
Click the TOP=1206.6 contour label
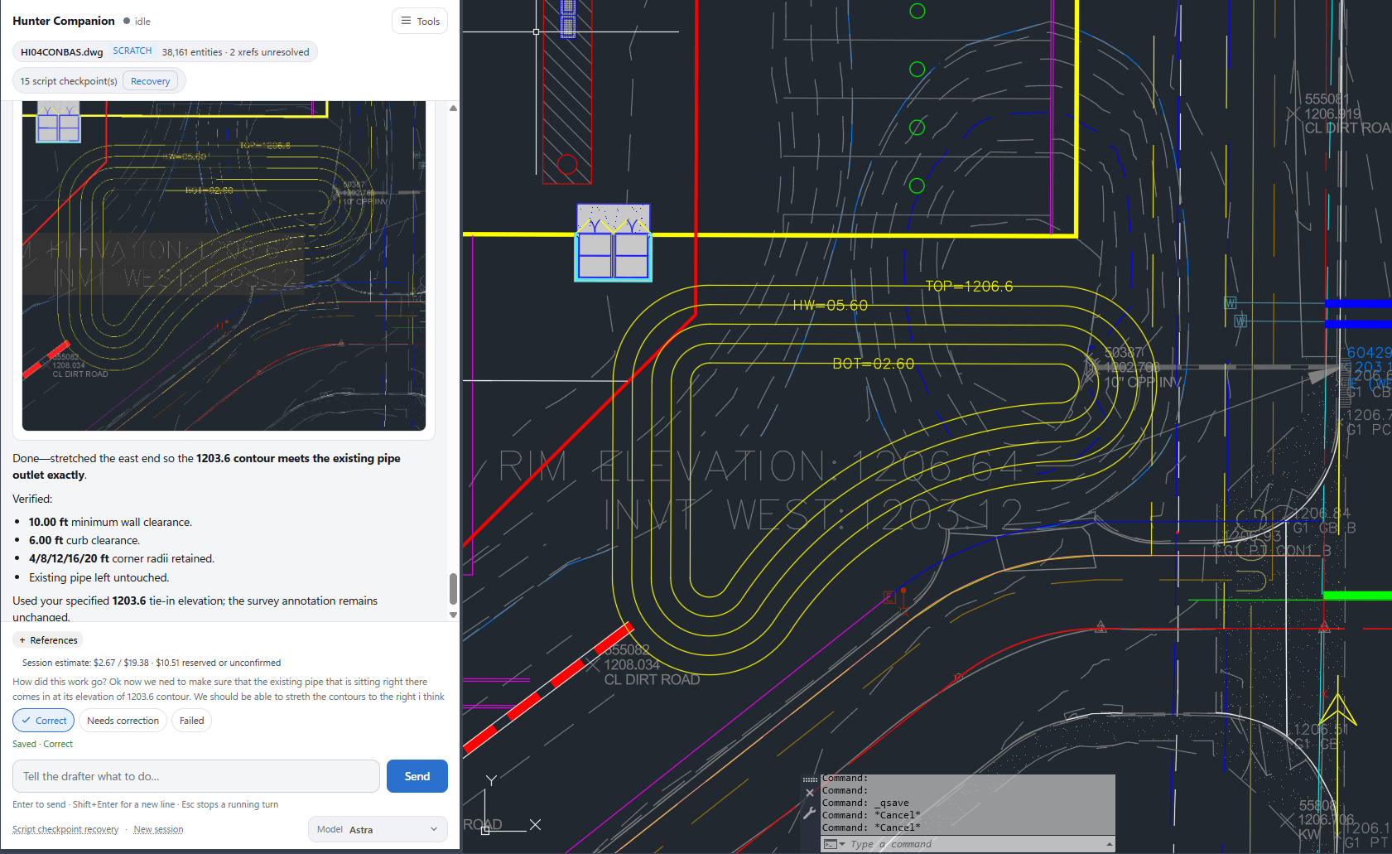[x=969, y=287]
